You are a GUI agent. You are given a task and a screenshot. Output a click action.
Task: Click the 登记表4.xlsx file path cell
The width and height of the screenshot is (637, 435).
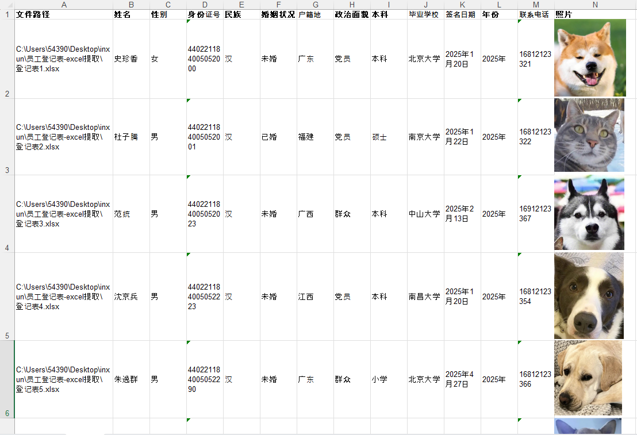point(64,297)
